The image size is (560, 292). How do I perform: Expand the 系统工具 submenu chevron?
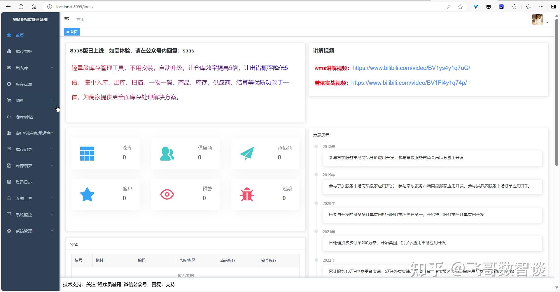pyautogui.click(x=52, y=198)
